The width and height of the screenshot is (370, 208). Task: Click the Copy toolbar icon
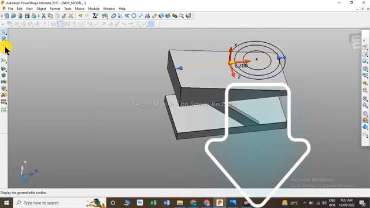pyautogui.click(x=50, y=16)
